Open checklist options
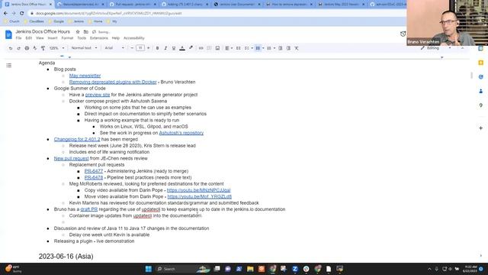488x275 pixels. [248, 48]
